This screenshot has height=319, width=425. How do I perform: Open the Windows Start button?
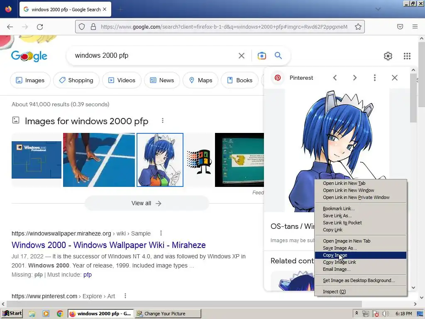[12, 313]
